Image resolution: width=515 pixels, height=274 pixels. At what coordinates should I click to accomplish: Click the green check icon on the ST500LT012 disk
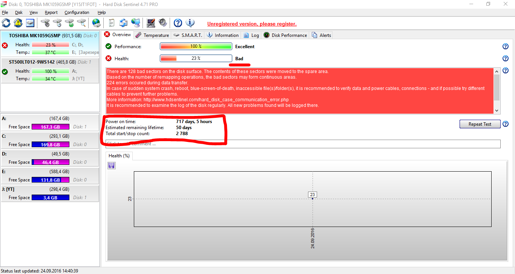click(5, 72)
